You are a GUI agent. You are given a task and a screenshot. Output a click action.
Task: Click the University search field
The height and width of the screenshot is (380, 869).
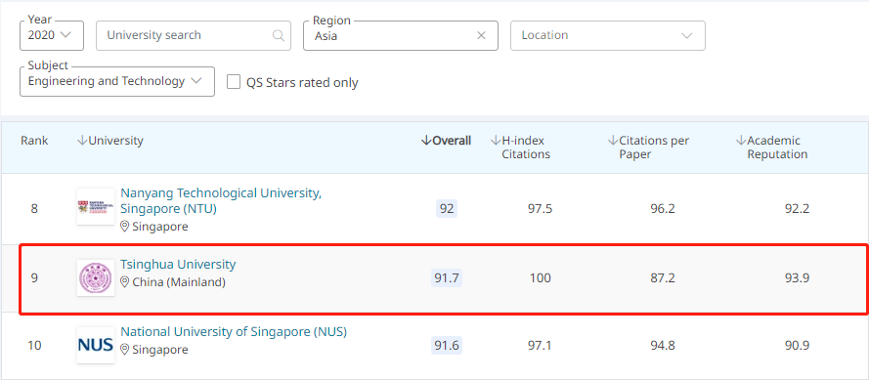pyautogui.click(x=194, y=35)
